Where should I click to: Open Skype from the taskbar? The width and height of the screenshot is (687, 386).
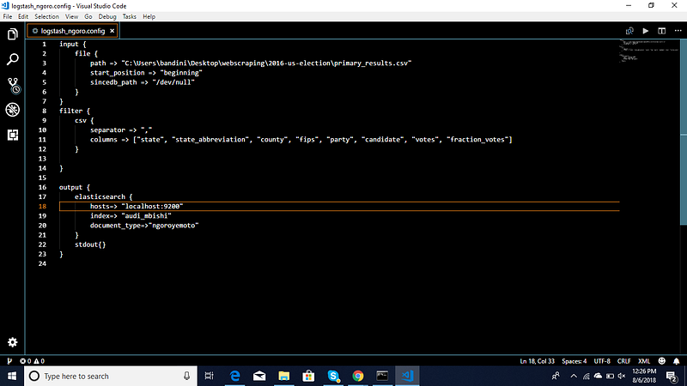(333, 376)
